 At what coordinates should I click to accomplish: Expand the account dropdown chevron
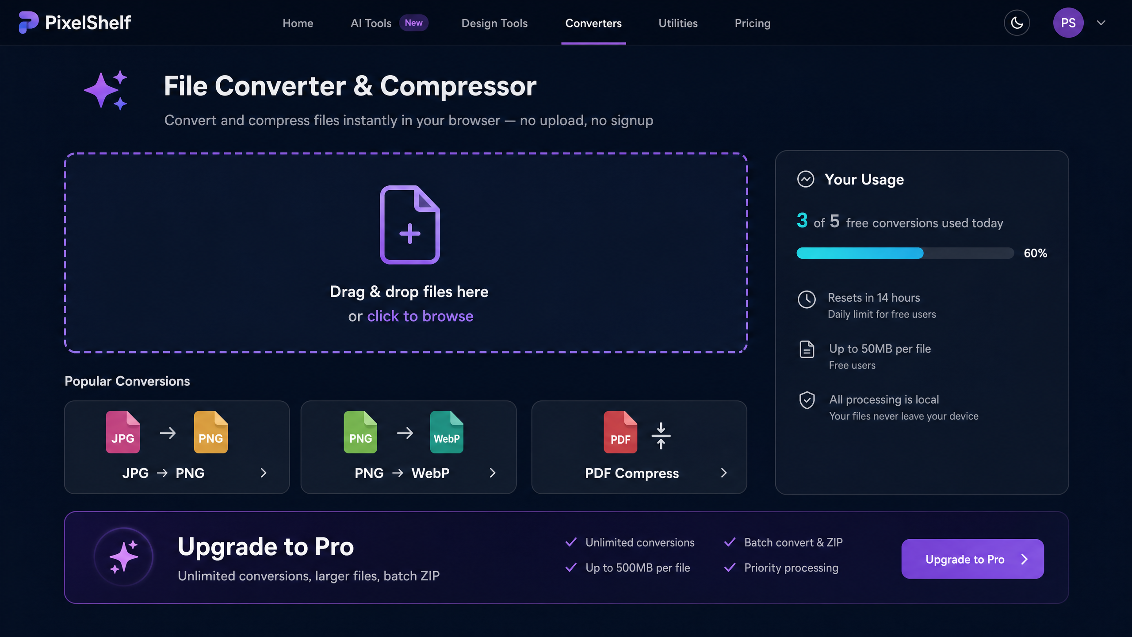coord(1101,23)
